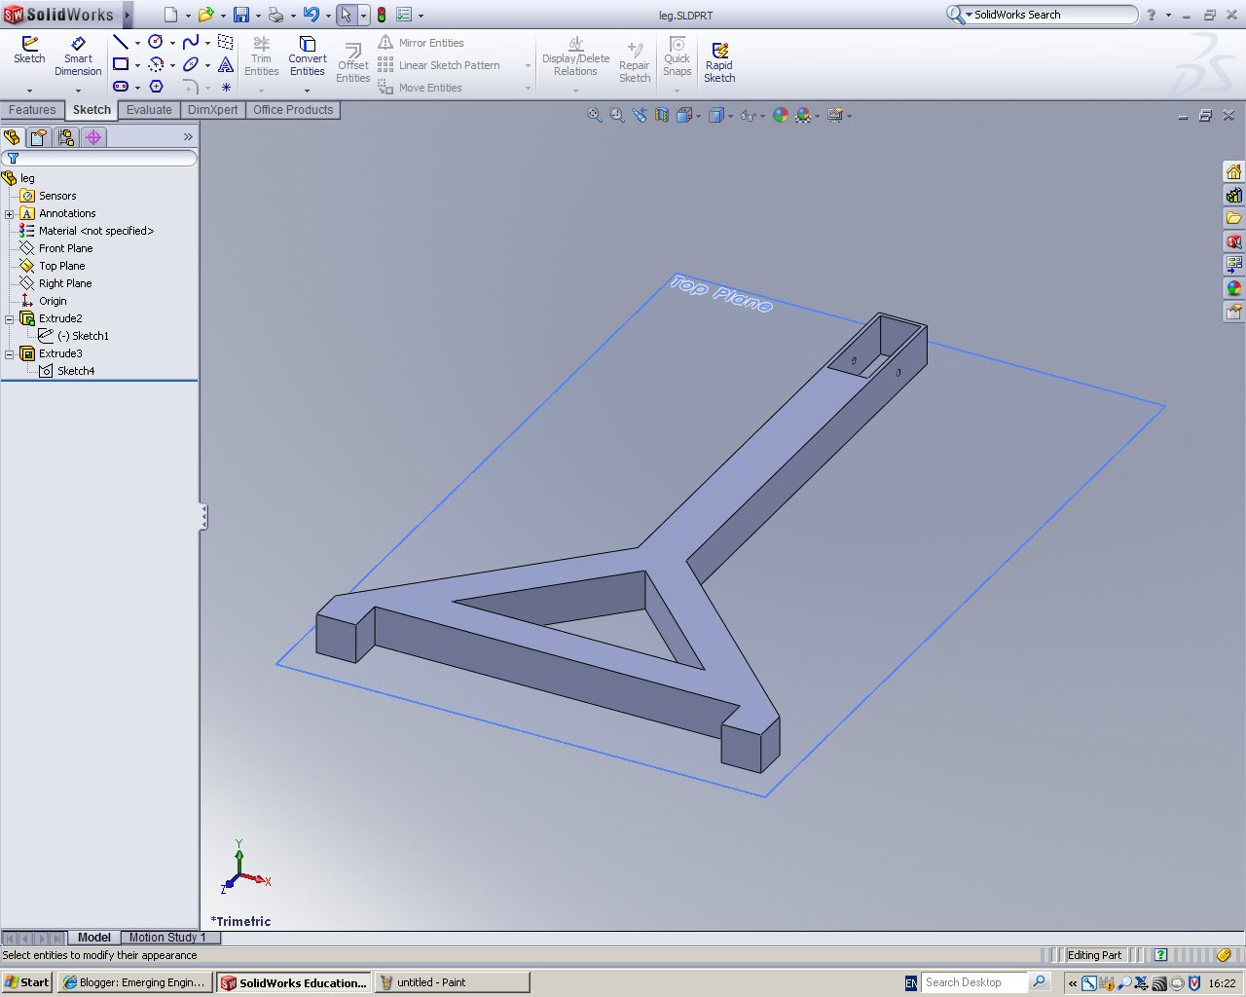Toggle the PropertyManager panel tab
The height and width of the screenshot is (997, 1246).
click(x=38, y=137)
